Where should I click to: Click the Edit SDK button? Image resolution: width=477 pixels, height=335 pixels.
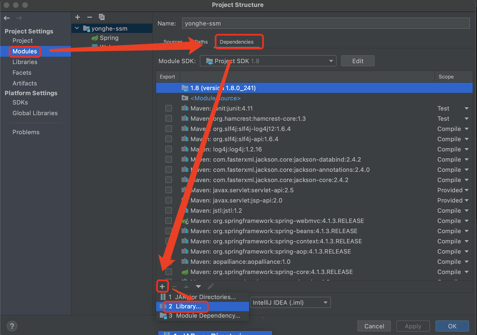[x=358, y=61]
